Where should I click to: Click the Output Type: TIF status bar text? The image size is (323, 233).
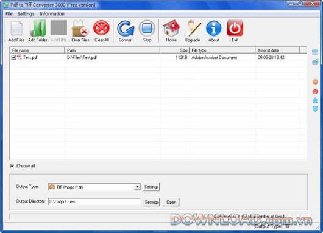[x=272, y=226]
